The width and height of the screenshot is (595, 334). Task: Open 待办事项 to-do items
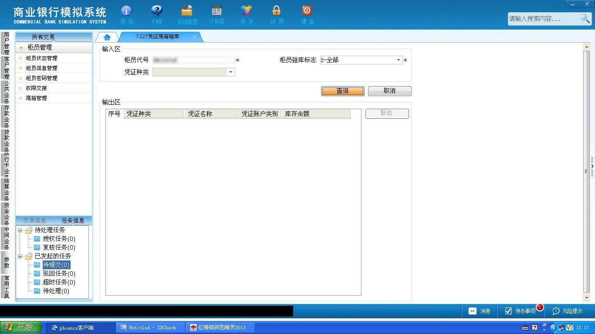(x=521, y=311)
